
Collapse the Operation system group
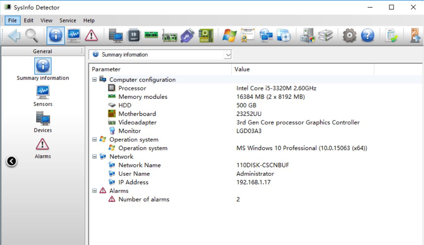[94, 140]
